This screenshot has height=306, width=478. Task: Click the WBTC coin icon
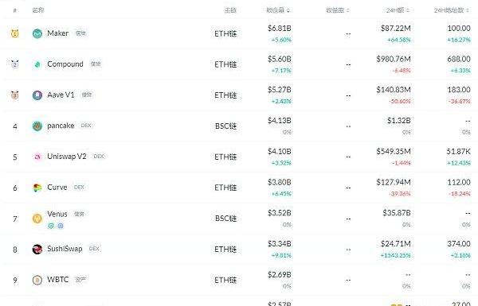click(x=37, y=280)
